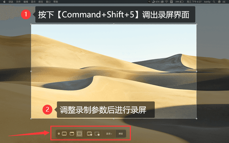Choose Record Selected Portion icon
Viewport: 229px width, 143px height.
coord(97,134)
